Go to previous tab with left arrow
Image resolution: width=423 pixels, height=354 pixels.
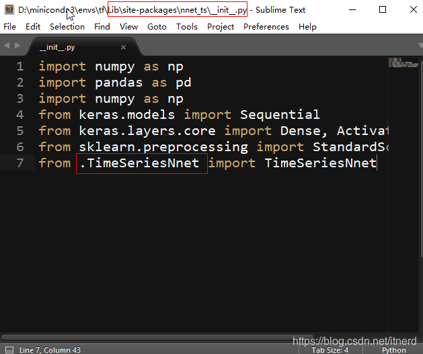[x=7, y=45]
